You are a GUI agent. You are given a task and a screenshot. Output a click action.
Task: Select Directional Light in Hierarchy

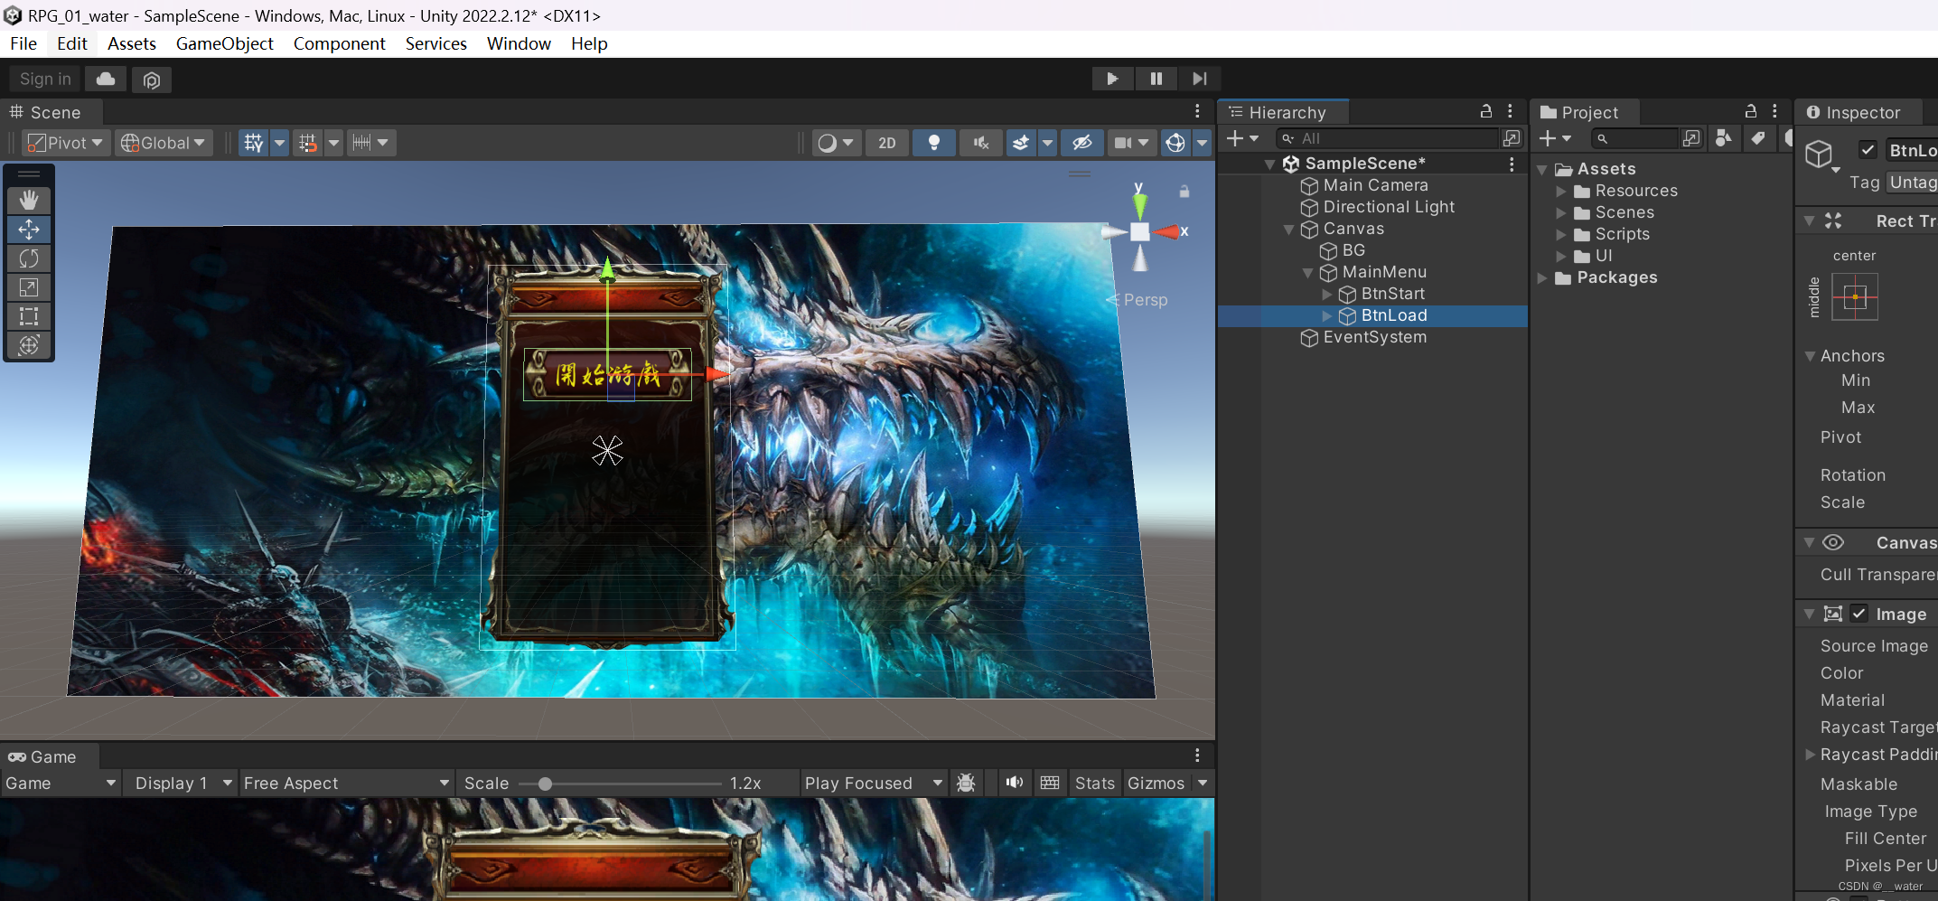(1389, 207)
